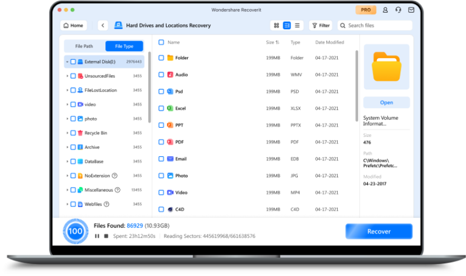Click the C4D file icon
466x276 pixels.
[x=170, y=209]
